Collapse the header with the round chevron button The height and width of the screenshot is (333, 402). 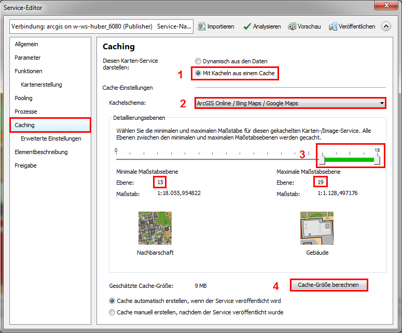386,26
